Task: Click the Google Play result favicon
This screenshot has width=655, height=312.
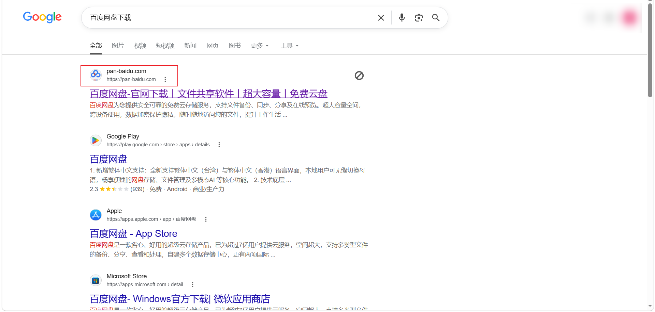Action: pyautogui.click(x=96, y=140)
